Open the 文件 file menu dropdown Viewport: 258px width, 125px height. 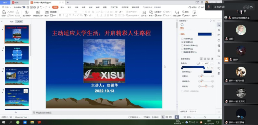coord(7,7)
